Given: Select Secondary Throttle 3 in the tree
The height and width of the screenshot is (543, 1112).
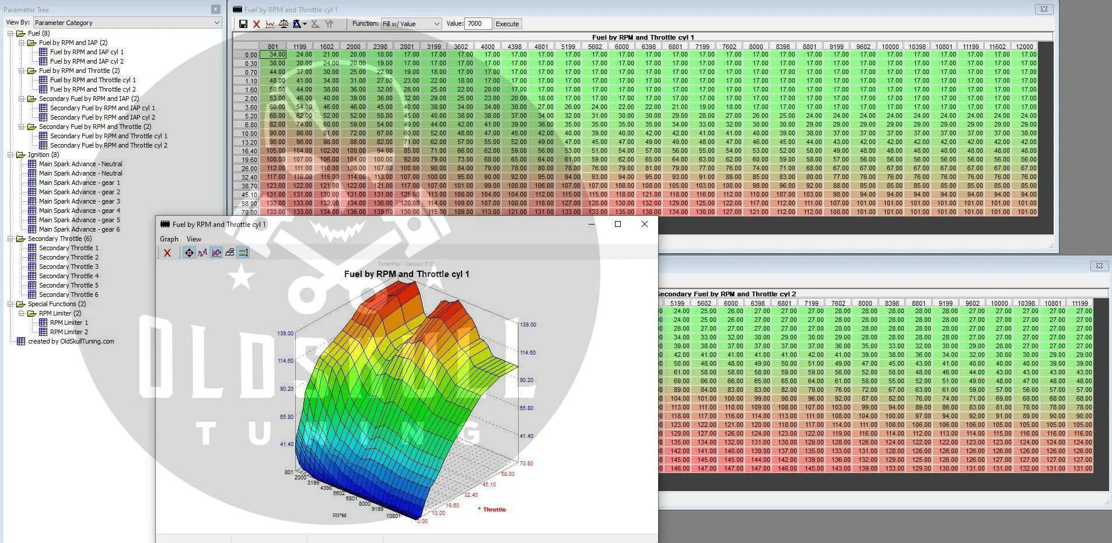Looking at the screenshot, I should click(68, 267).
